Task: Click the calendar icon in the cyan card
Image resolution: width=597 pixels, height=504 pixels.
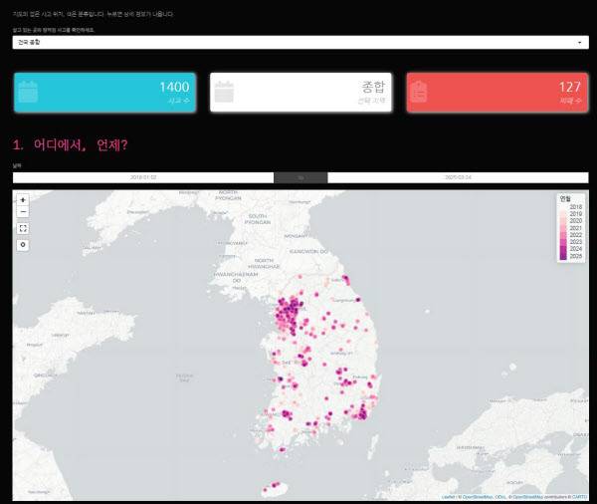Action: [x=28, y=92]
